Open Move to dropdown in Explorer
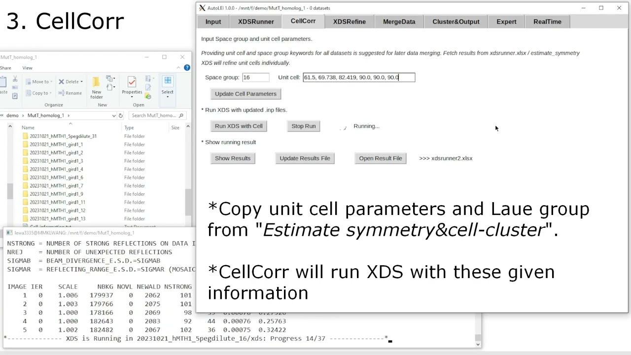This screenshot has width=631, height=355. click(x=39, y=82)
